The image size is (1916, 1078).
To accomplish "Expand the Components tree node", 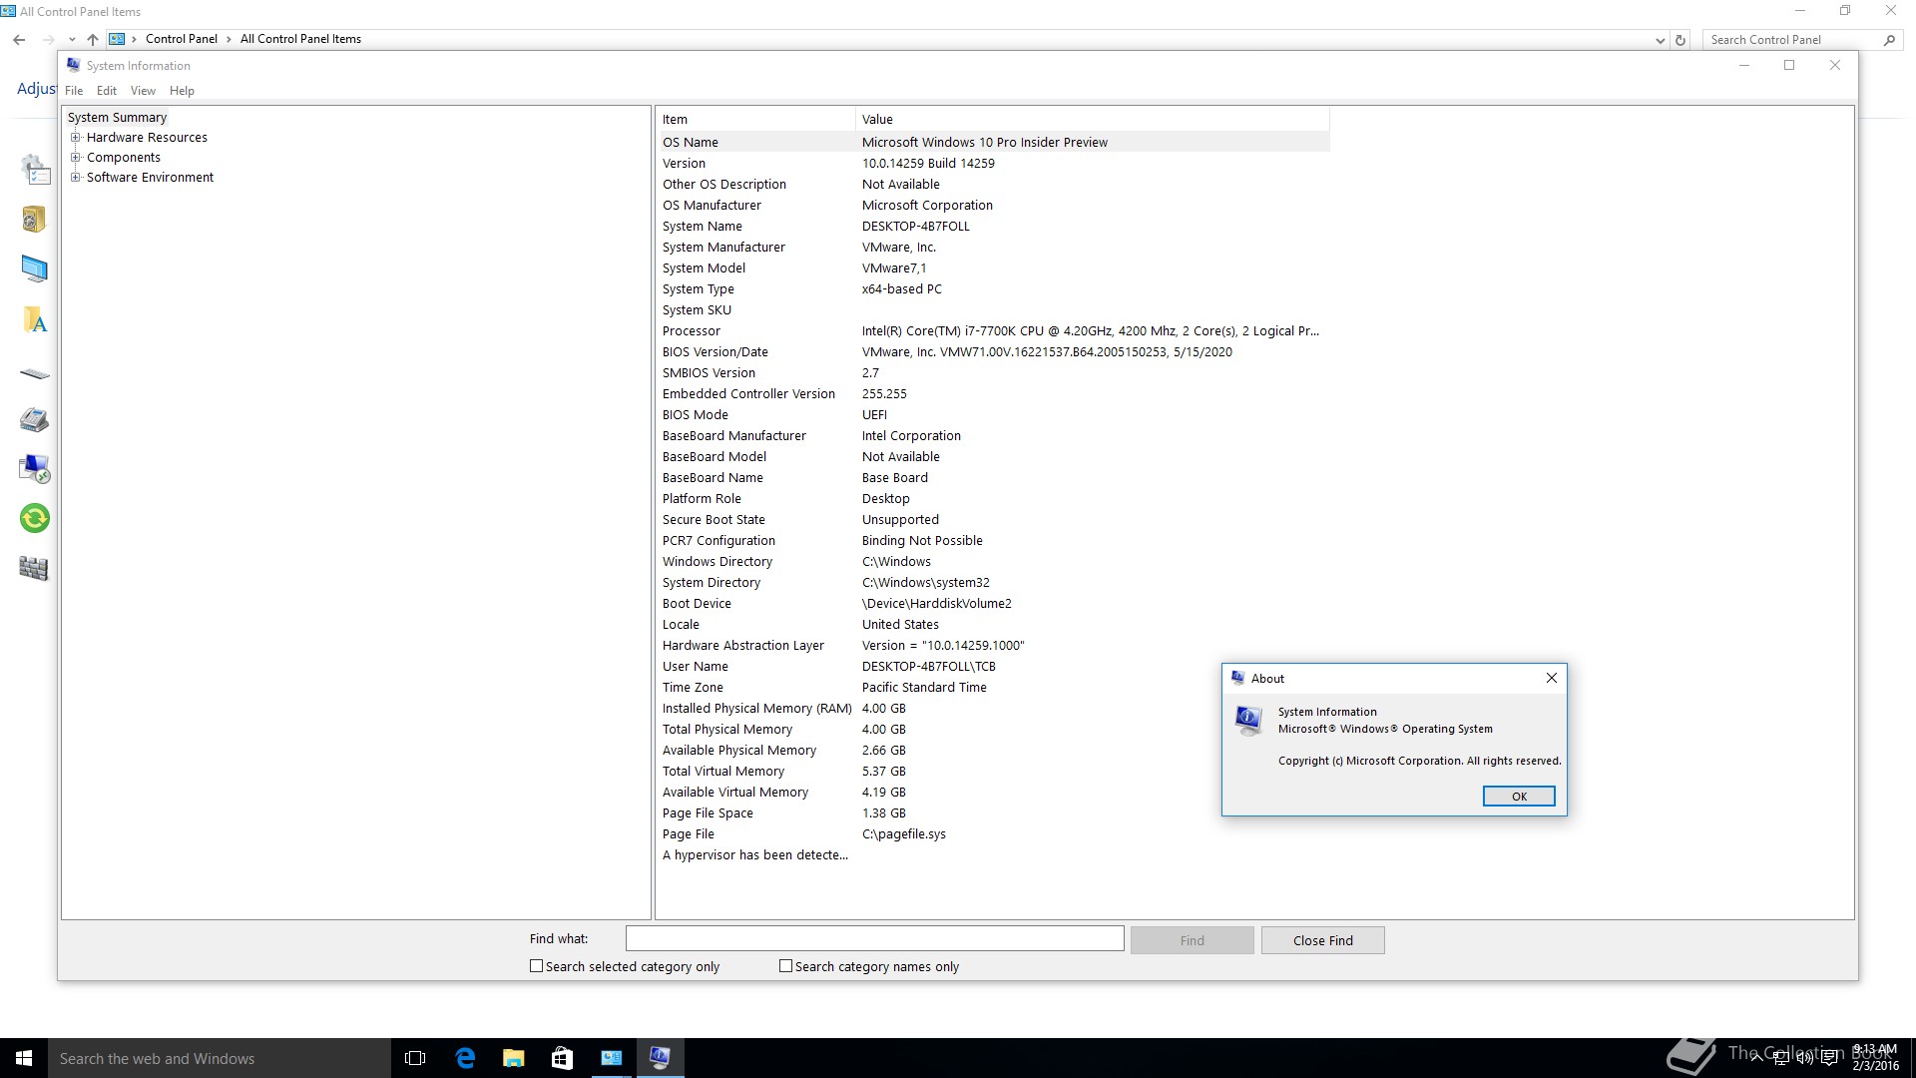I will pyautogui.click(x=75, y=158).
